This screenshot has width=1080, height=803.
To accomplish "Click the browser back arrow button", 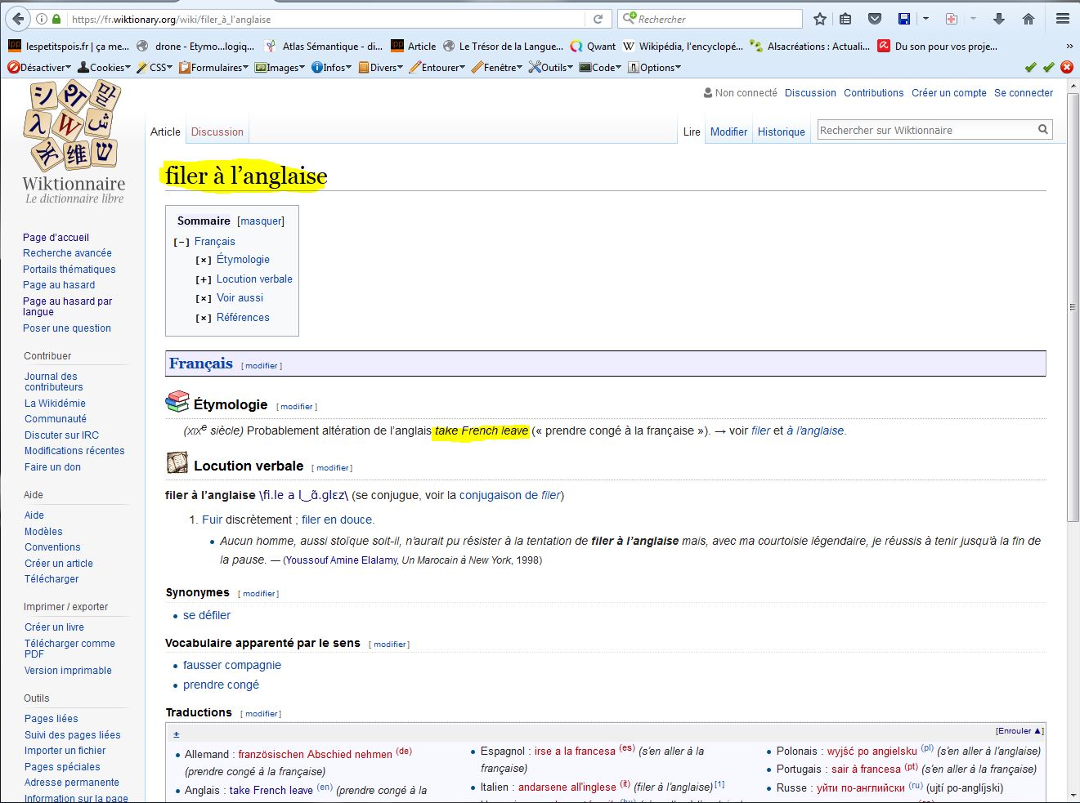I will tap(18, 19).
